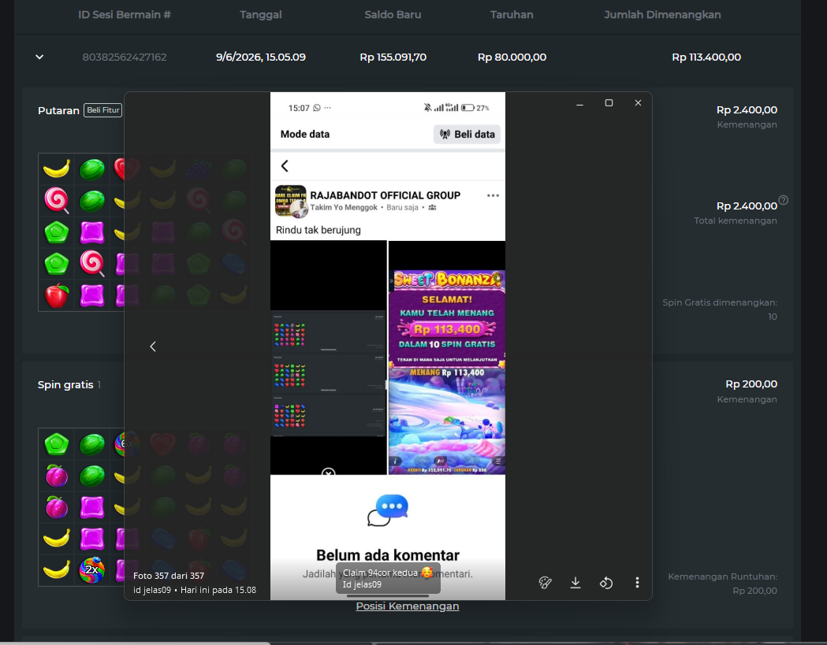
Task: Click Belum ada komentar heading
Action: point(388,555)
